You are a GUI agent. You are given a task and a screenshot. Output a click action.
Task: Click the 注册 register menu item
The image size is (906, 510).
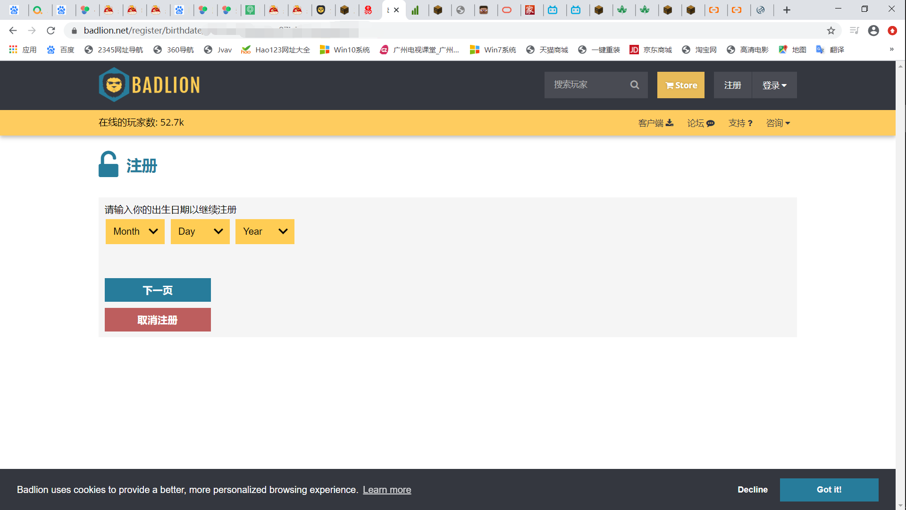pyautogui.click(x=732, y=85)
